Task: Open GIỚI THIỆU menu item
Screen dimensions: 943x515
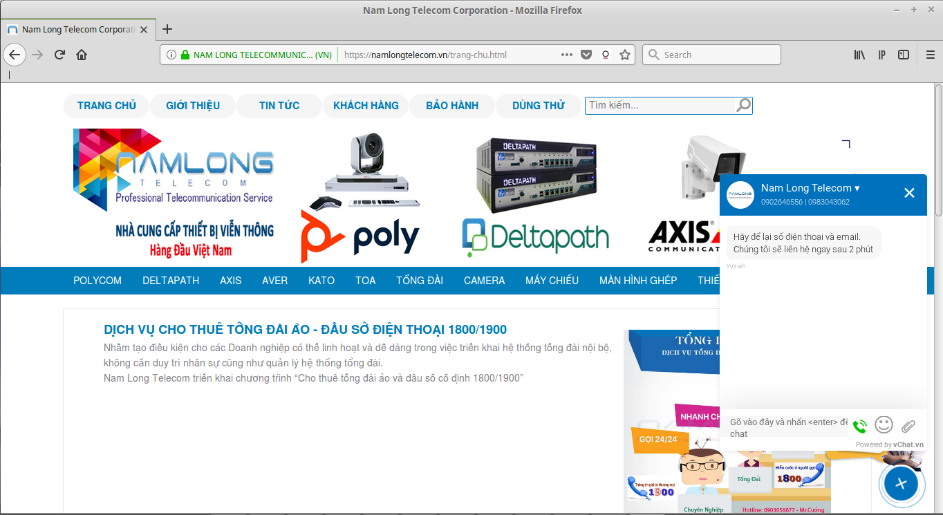Action: 193,106
